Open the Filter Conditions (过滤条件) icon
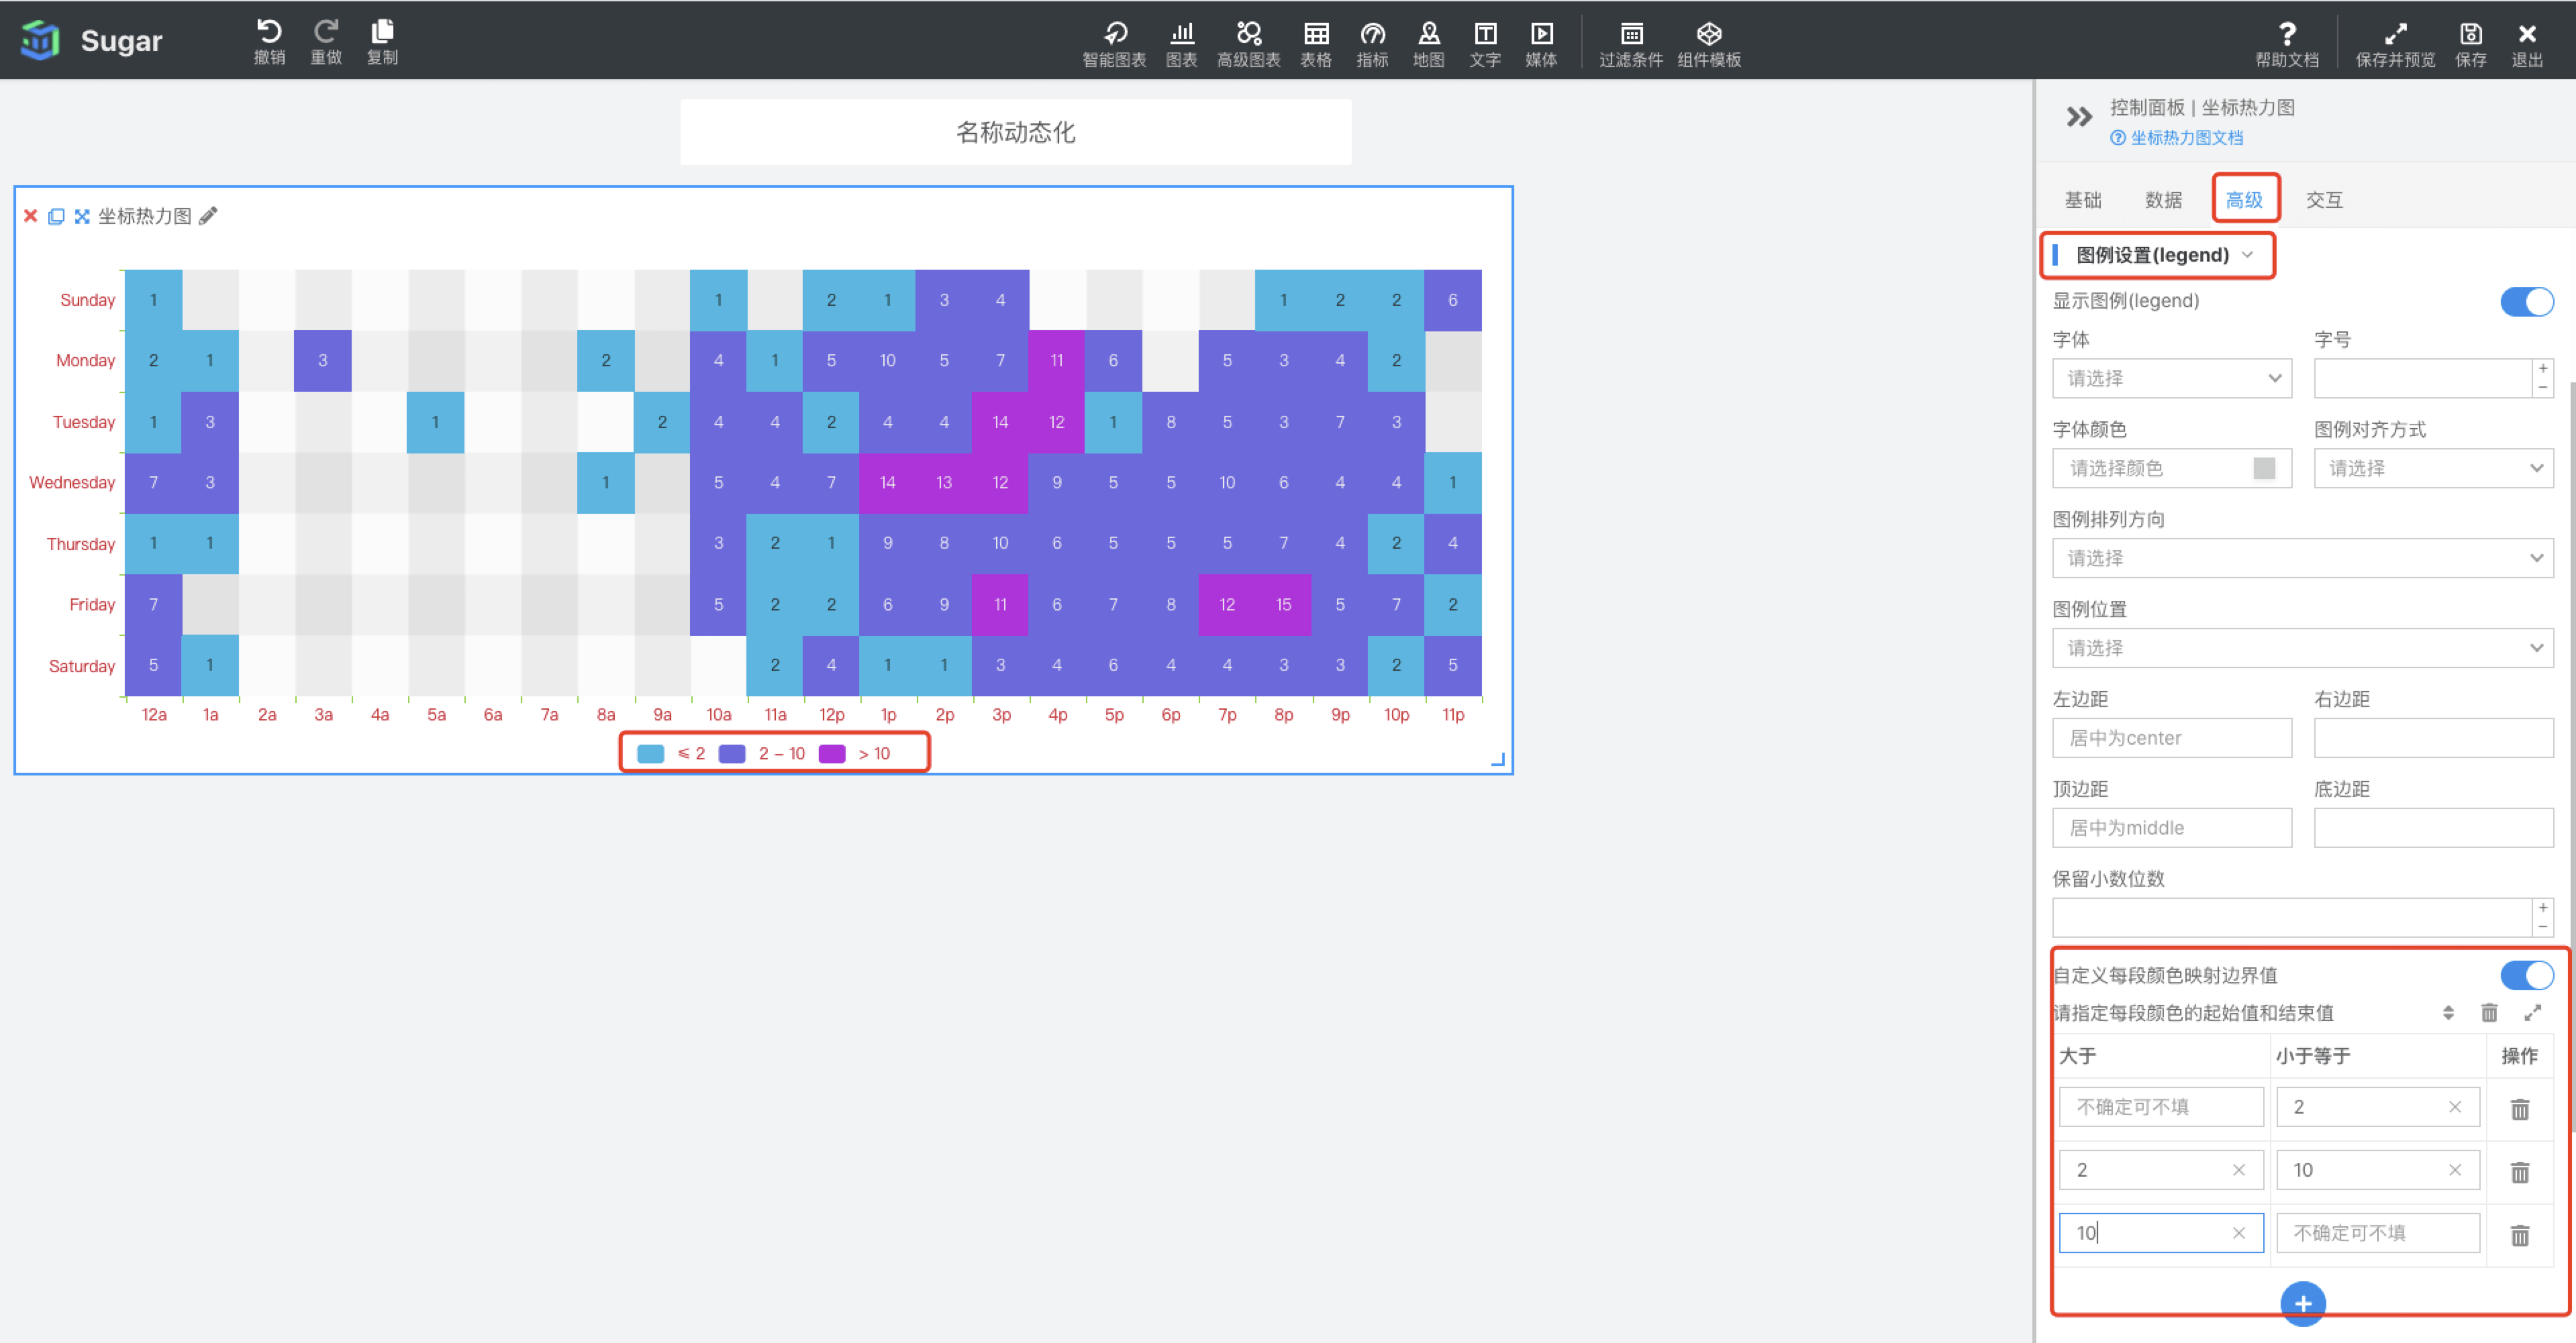Image resolution: width=2576 pixels, height=1343 pixels. pos(1631,44)
